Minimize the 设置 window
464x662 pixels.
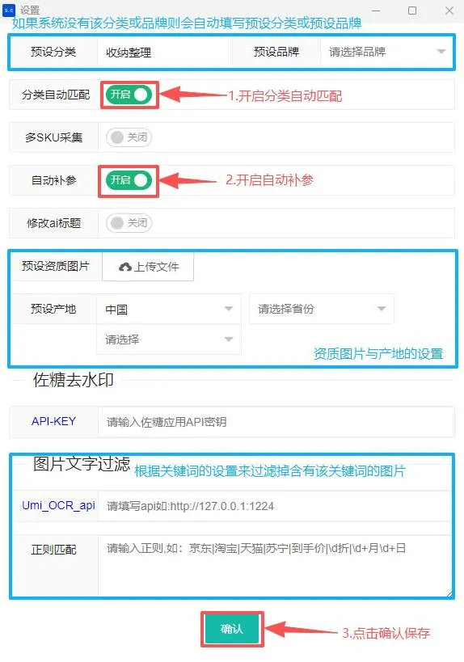[x=376, y=11]
